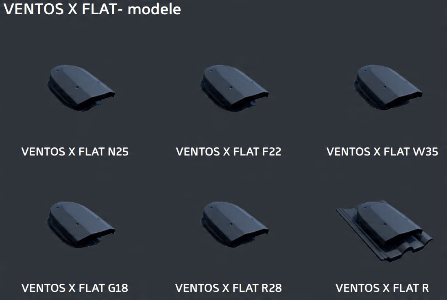Open the VENTOS X FLAT F22 product image

pyautogui.click(x=234, y=88)
